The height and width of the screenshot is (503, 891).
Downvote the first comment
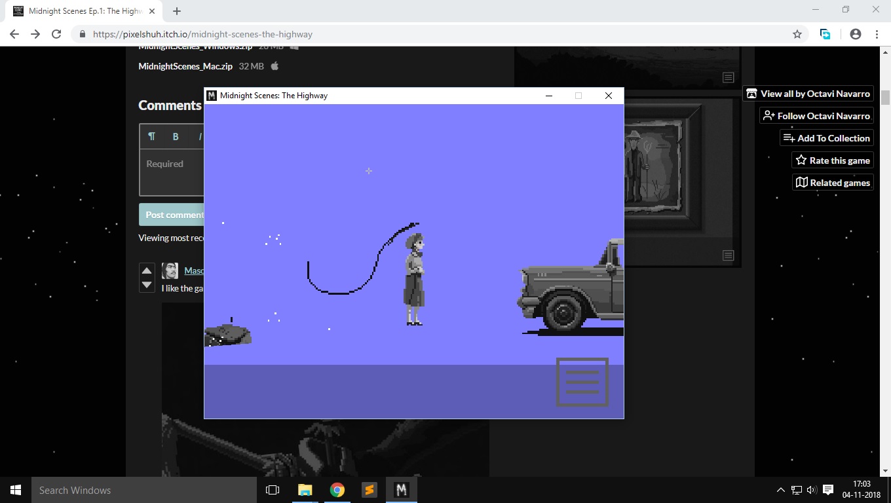click(x=147, y=285)
